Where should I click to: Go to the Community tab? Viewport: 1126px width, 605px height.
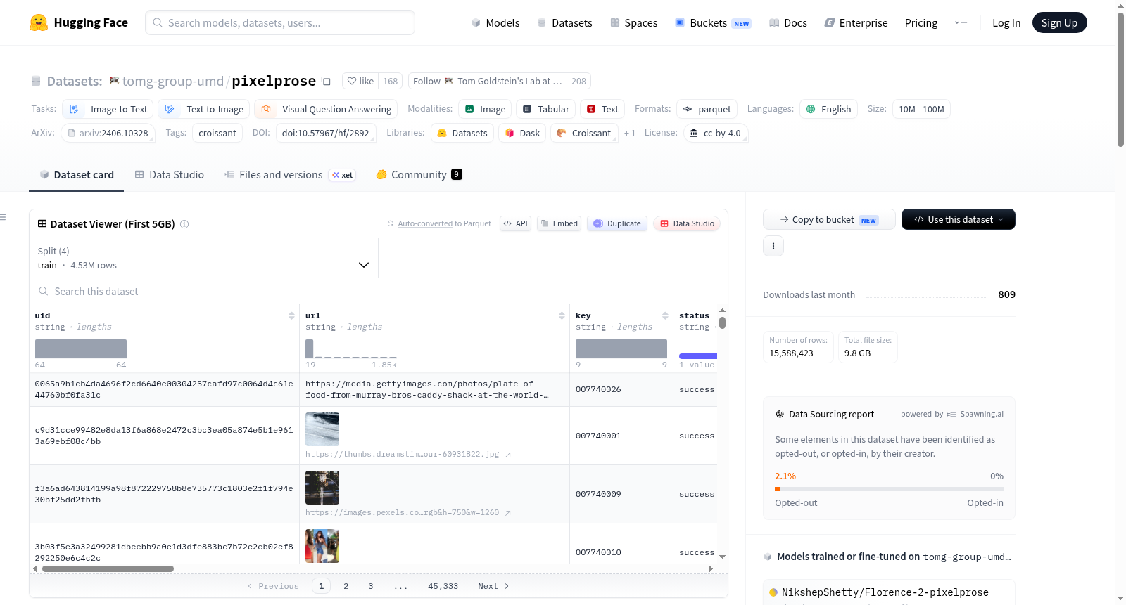(x=419, y=175)
